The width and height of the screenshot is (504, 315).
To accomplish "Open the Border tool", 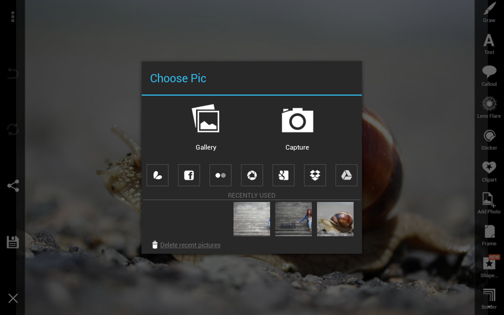I will (x=489, y=299).
